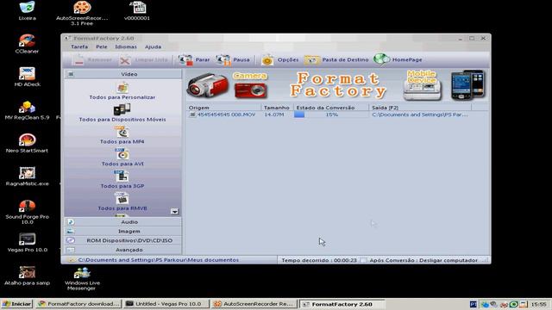The width and height of the screenshot is (552, 310).
Task: Open Nero StartSmart desktop icon
Action: coord(27,143)
